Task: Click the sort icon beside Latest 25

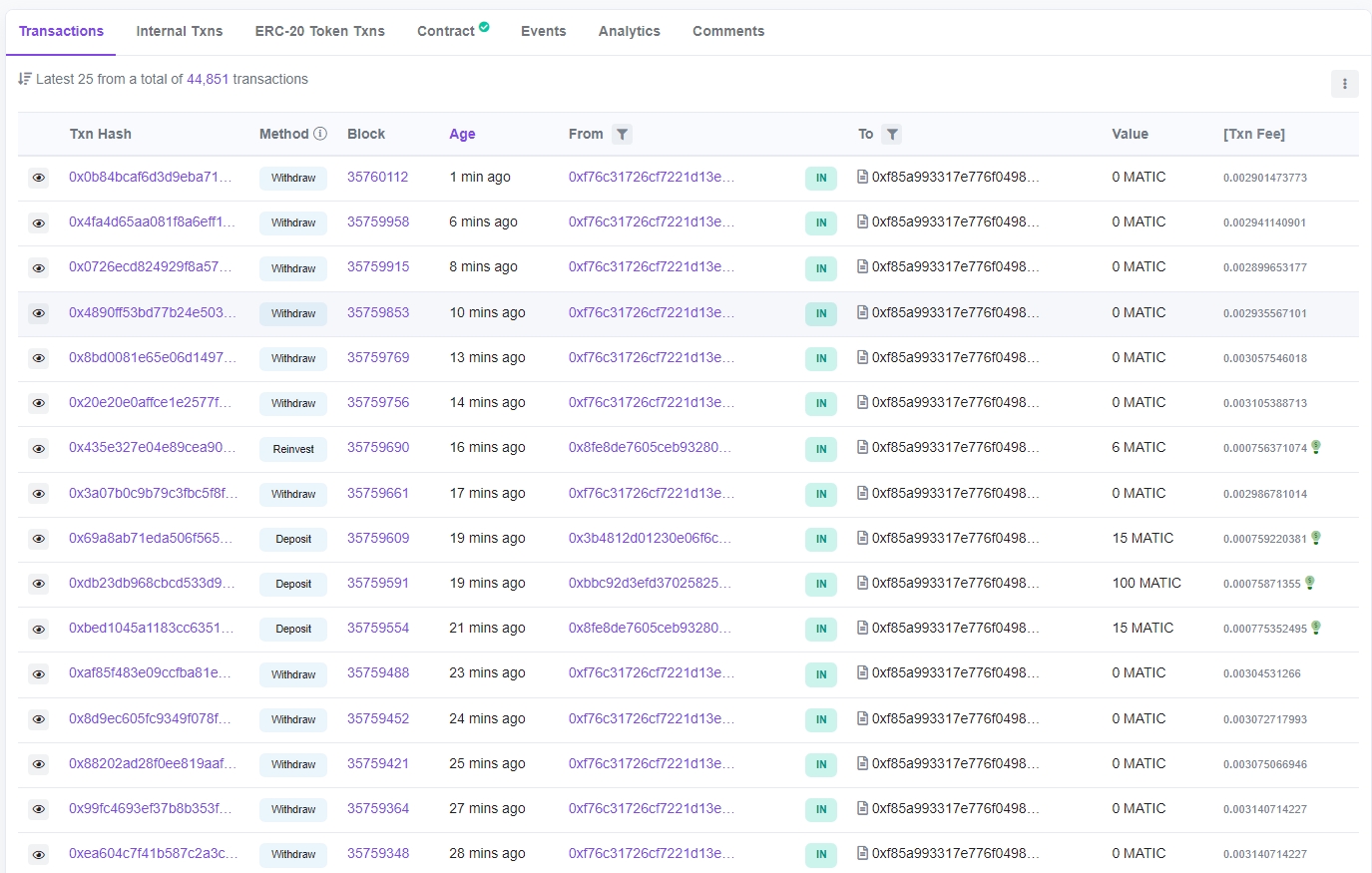Action: [x=25, y=79]
